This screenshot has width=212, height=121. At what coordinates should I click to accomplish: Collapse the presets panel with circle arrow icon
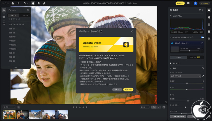coord(28,10)
